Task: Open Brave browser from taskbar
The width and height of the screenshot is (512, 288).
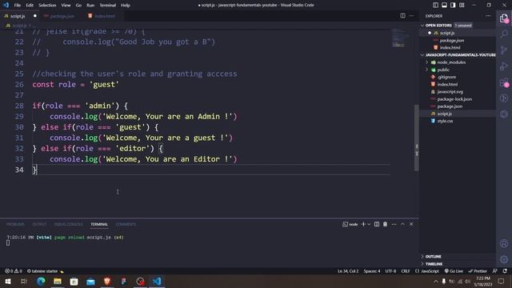Action: coord(107,281)
